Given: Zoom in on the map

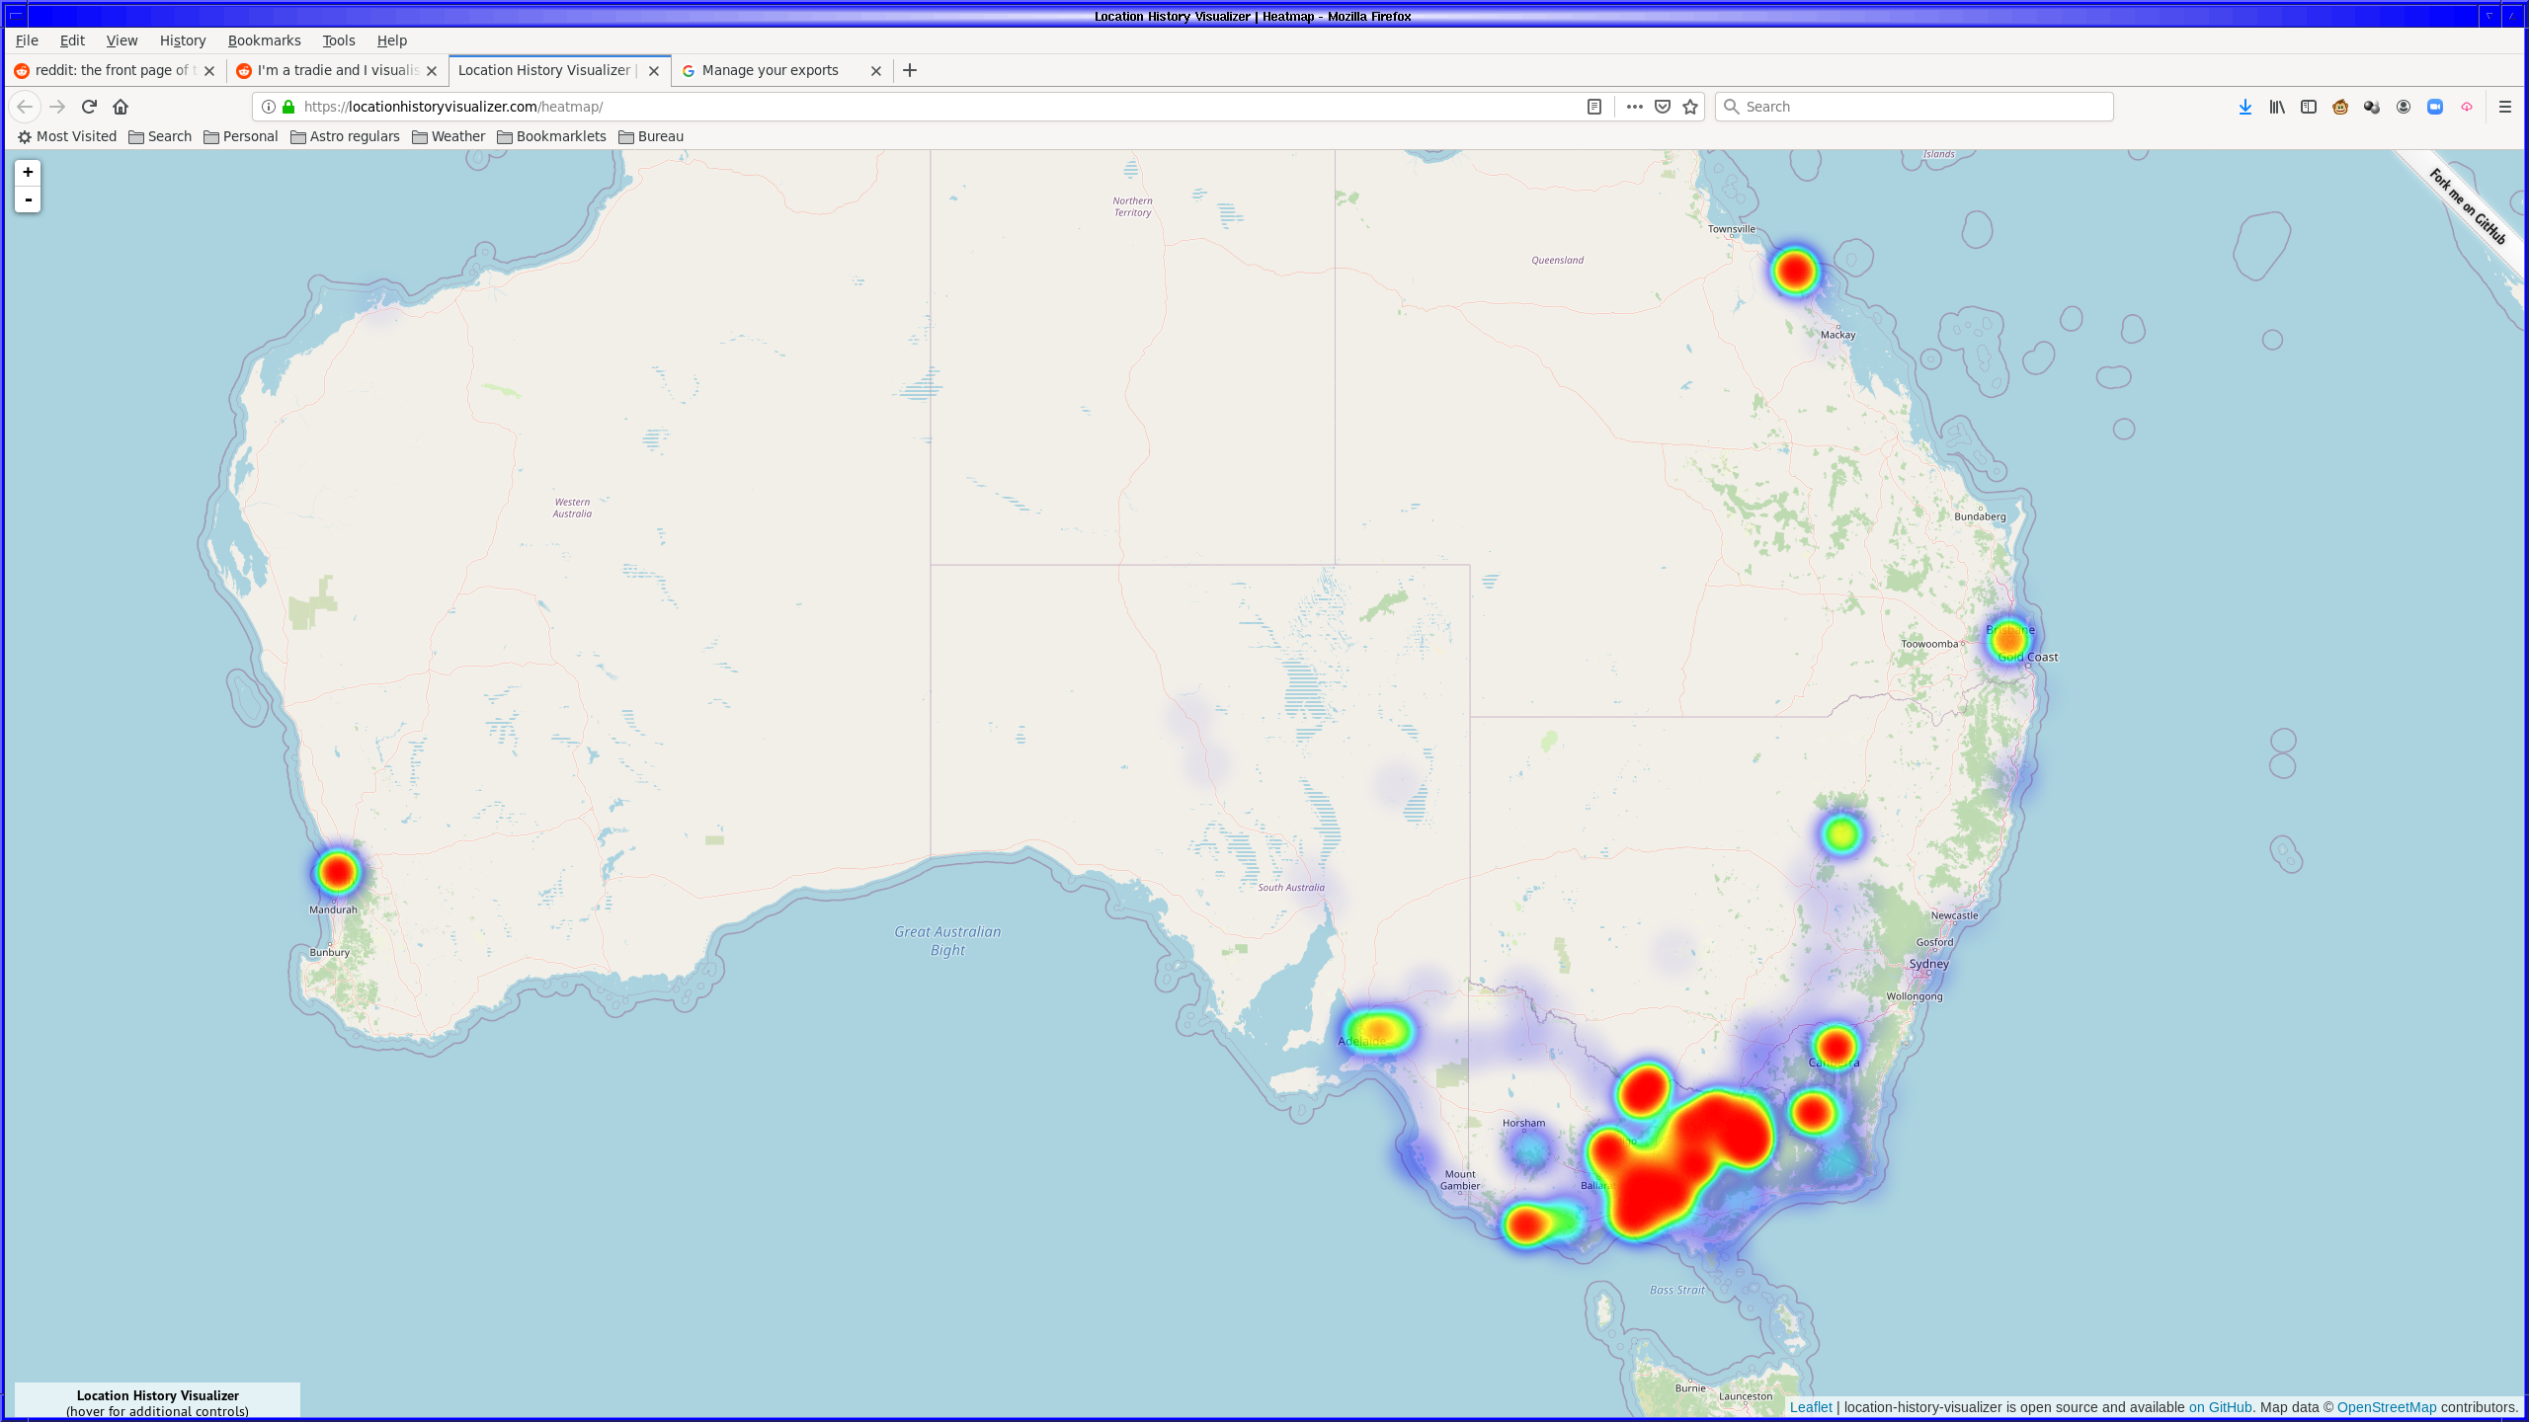Looking at the screenshot, I should coord(28,172).
